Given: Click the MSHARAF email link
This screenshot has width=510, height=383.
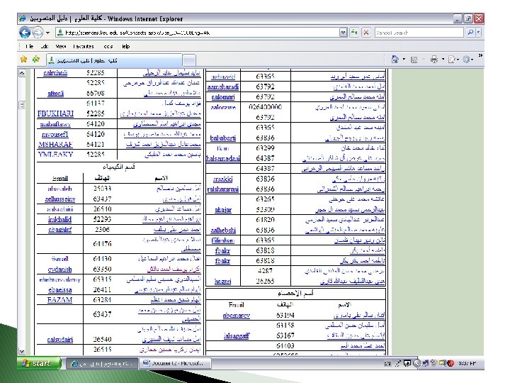Looking at the screenshot, I should click(55, 144).
